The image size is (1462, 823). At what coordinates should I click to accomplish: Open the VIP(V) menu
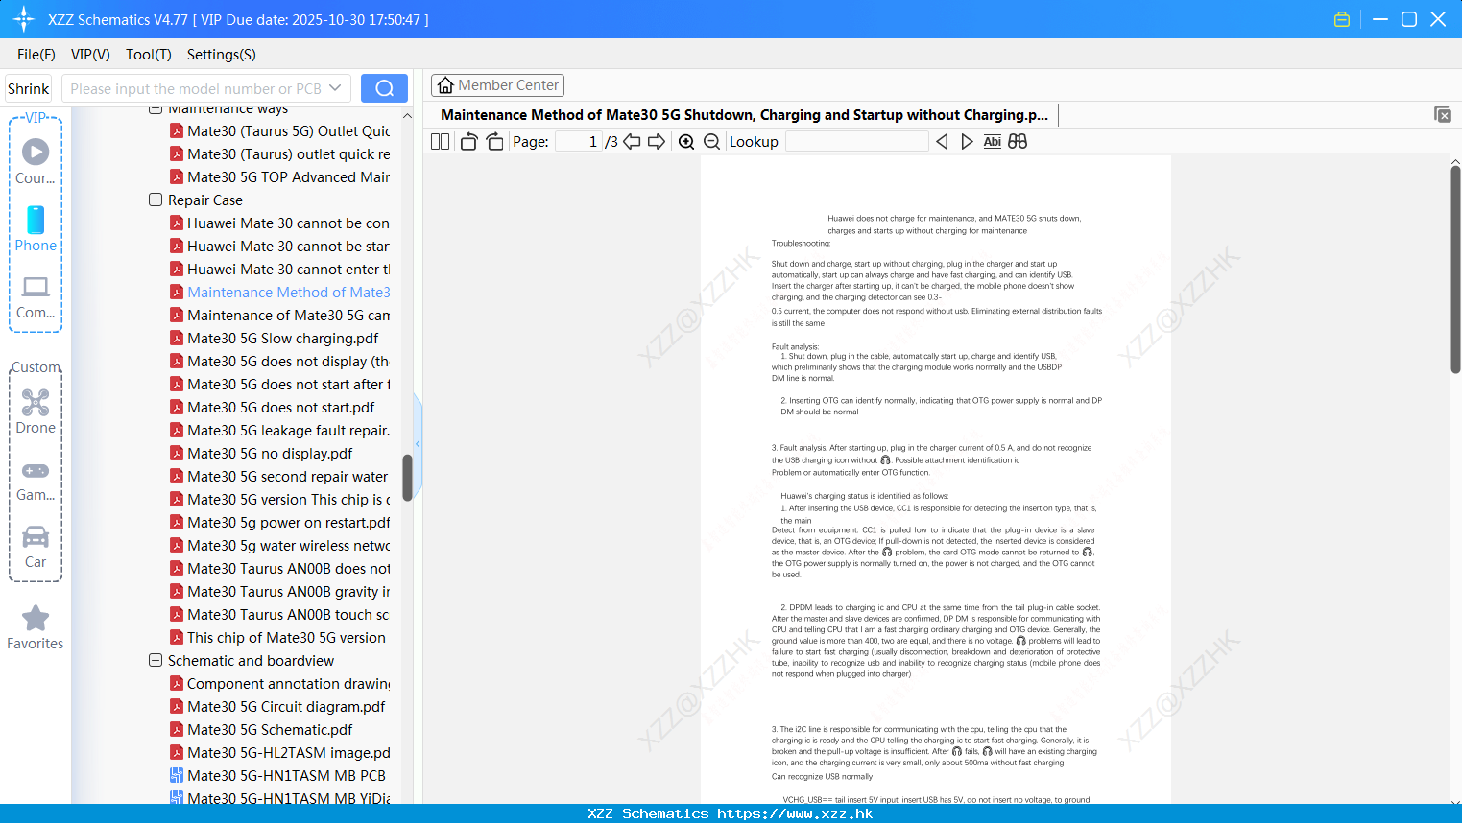[90, 55]
